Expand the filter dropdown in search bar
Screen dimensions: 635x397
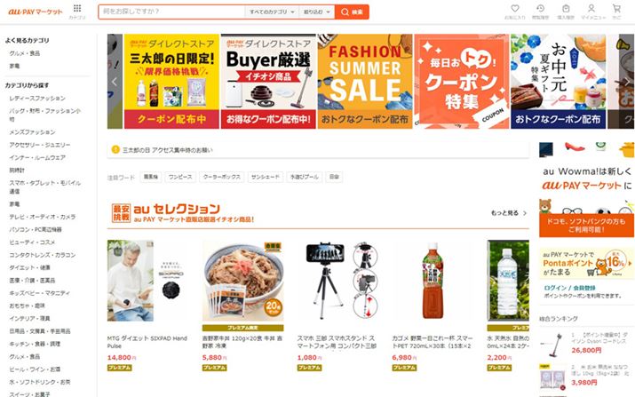click(317, 12)
